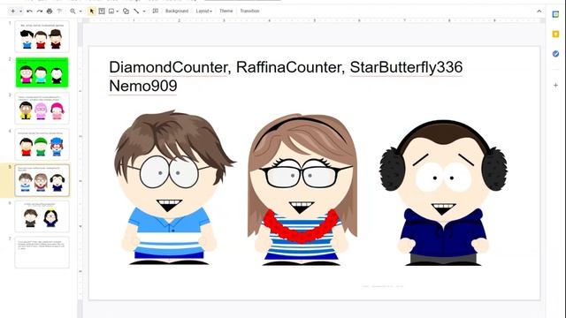Select the highlighted slide 5 thumbnail
This screenshot has height=318, width=566.
tap(42, 180)
